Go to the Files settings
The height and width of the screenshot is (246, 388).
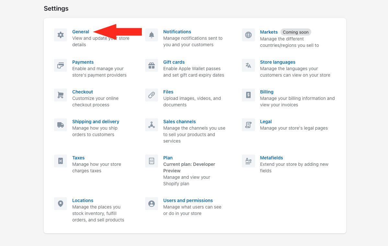(x=168, y=91)
